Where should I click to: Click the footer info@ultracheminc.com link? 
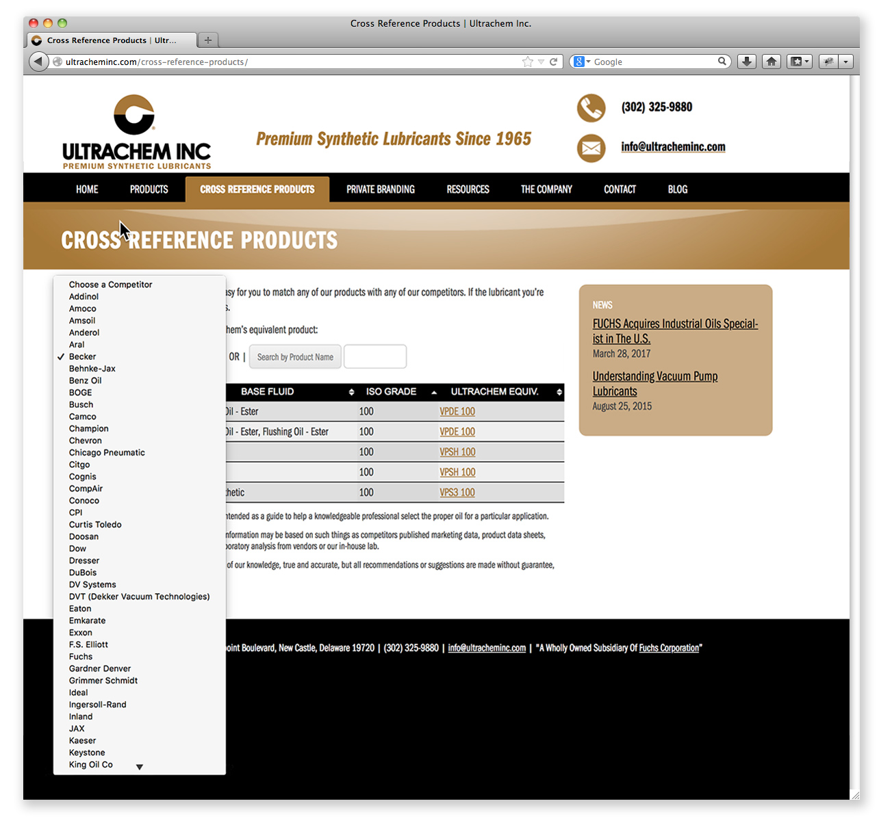[x=487, y=648]
